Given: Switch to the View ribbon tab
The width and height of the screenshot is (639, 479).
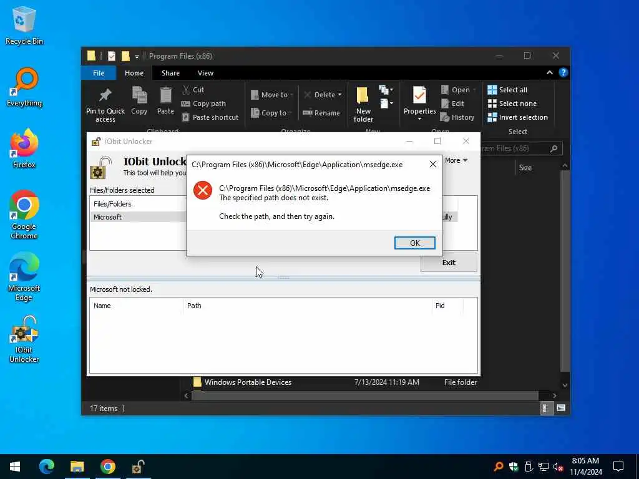Looking at the screenshot, I should 205,73.
